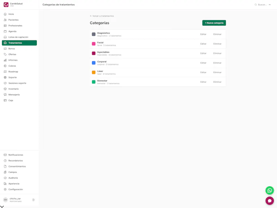Click the Configuración gear icon
The image size is (277, 208).
pos(5,189)
